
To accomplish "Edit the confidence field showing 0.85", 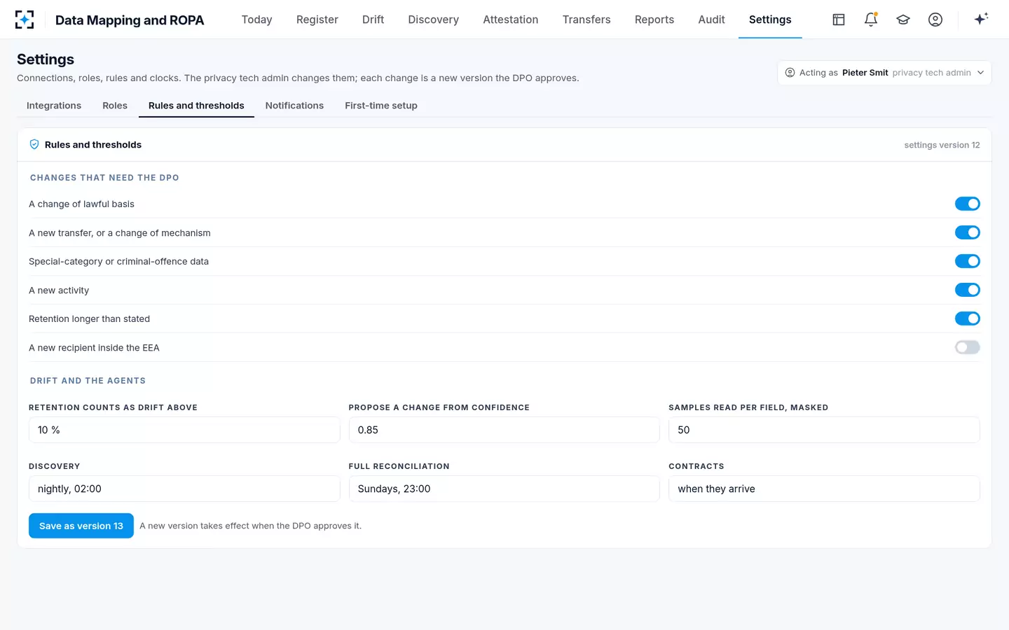I will click(x=504, y=430).
